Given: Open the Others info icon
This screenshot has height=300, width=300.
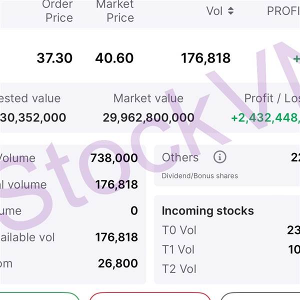Looking at the screenshot, I should click(219, 157).
